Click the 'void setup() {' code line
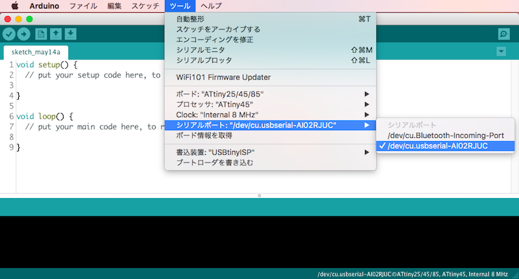This screenshot has height=279, width=519. tap(47, 65)
